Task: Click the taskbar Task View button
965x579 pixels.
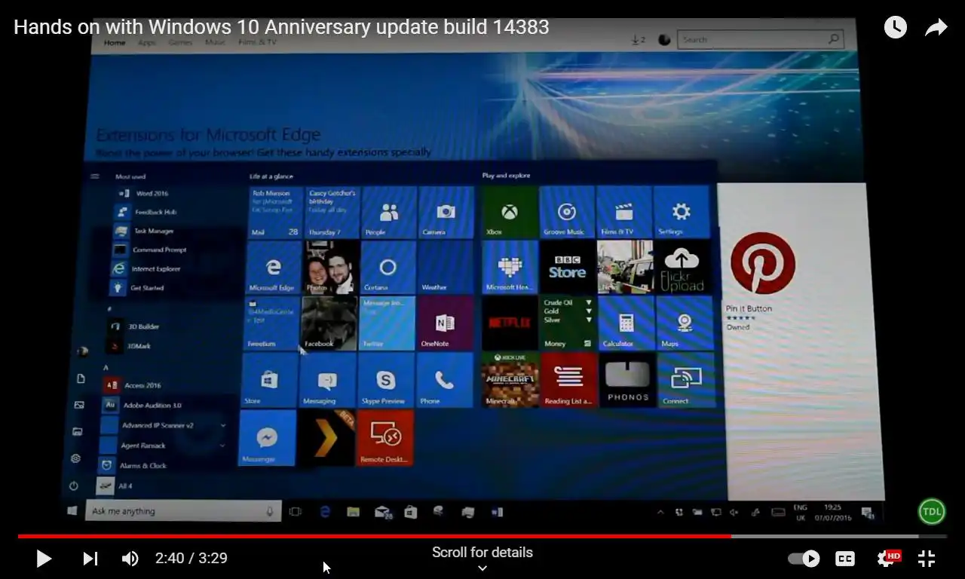Action: (x=296, y=512)
